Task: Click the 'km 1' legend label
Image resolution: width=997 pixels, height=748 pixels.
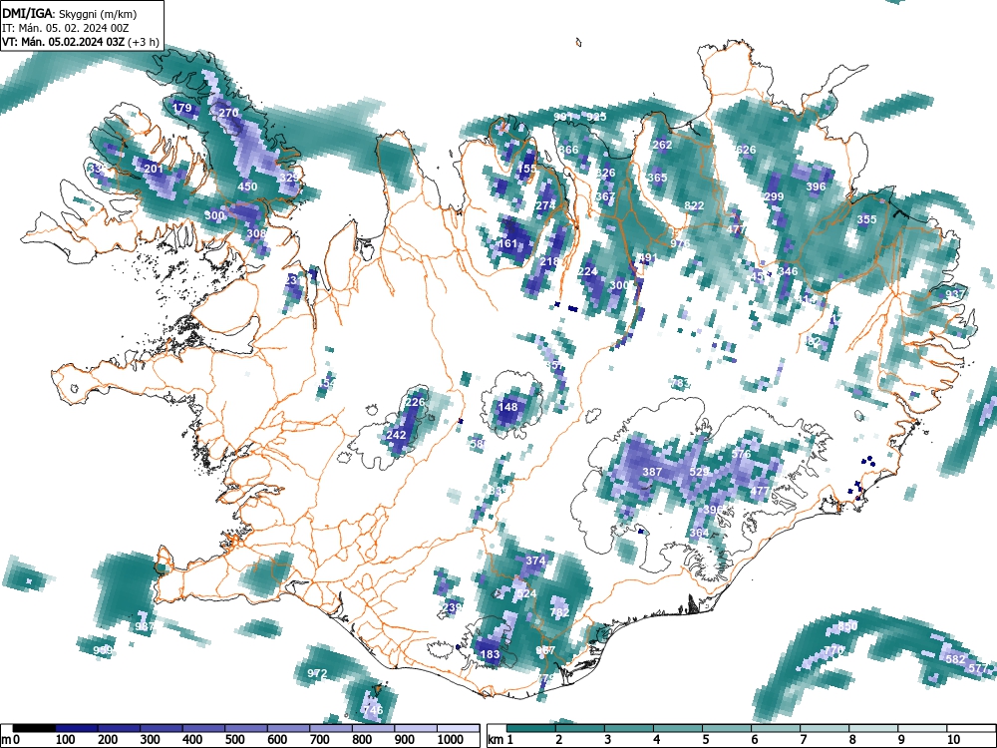Action: (500, 740)
